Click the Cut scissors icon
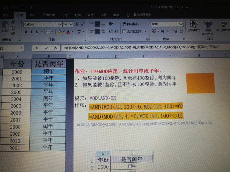Screen dimensions: 230x172 point(13,22)
